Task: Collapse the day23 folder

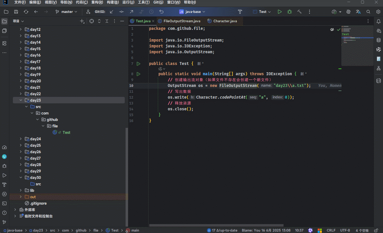Action: coord(20,100)
